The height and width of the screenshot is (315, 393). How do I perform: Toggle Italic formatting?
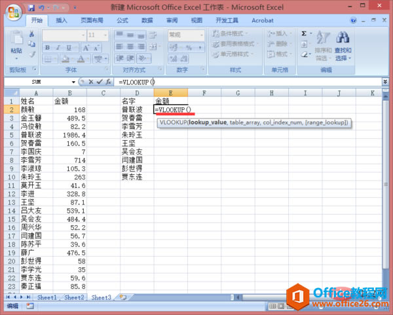click(x=58, y=48)
